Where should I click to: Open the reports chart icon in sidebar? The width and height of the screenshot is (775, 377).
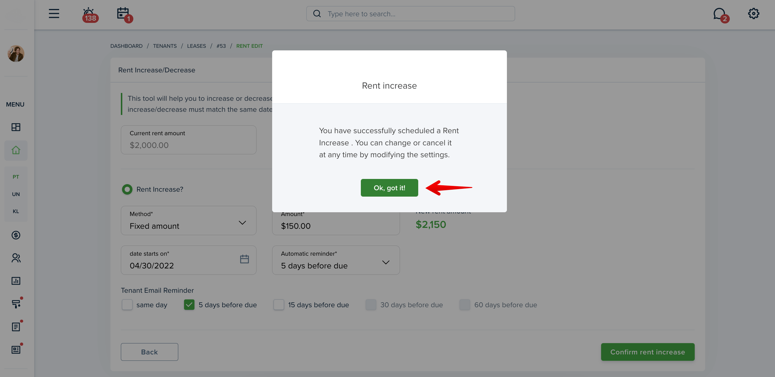click(16, 281)
